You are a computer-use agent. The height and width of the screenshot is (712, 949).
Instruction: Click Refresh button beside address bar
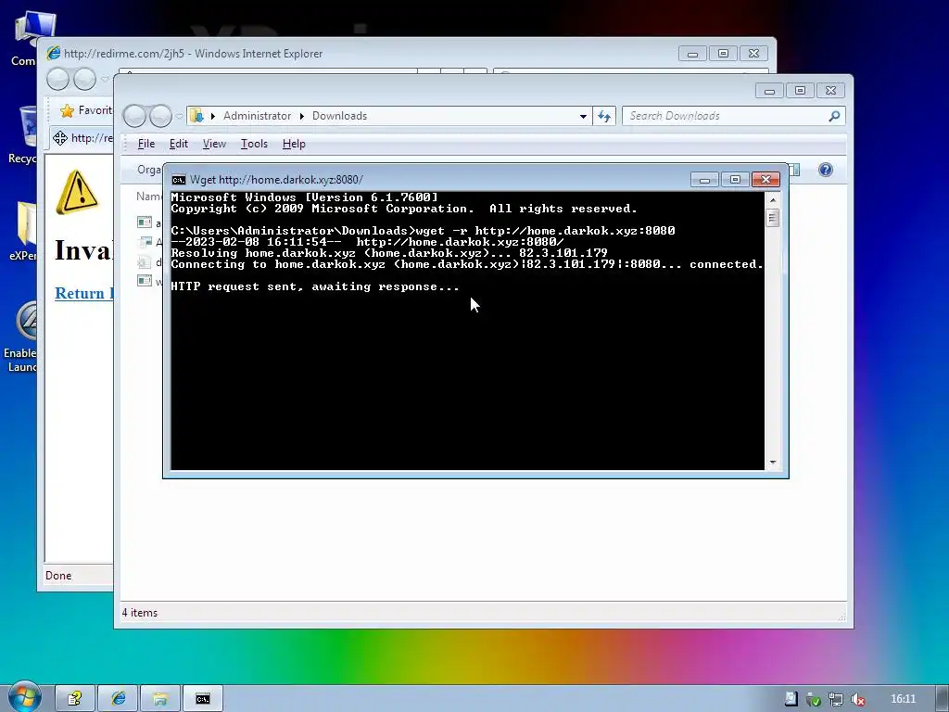pyautogui.click(x=604, y=116)
